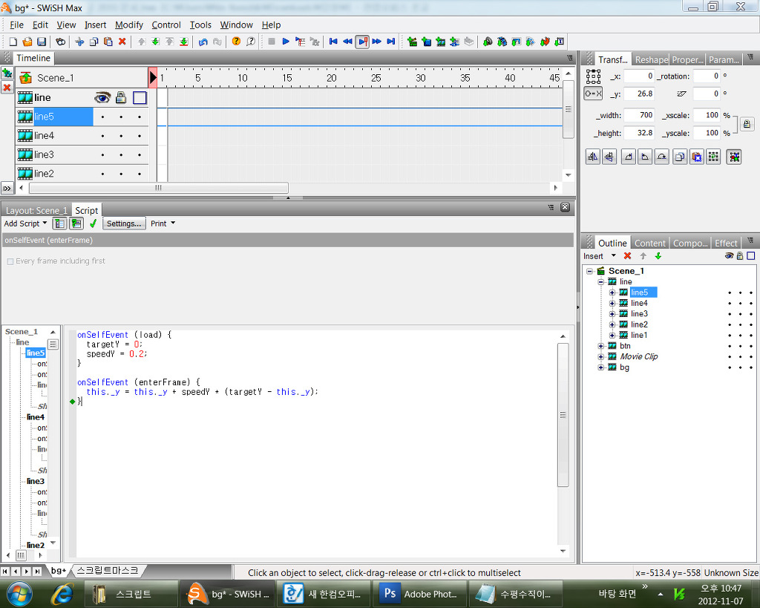Click the Insert Scene clapperboard toolbar icon
The height and width of the screenshot is (608, 760).
click(412, 42)
